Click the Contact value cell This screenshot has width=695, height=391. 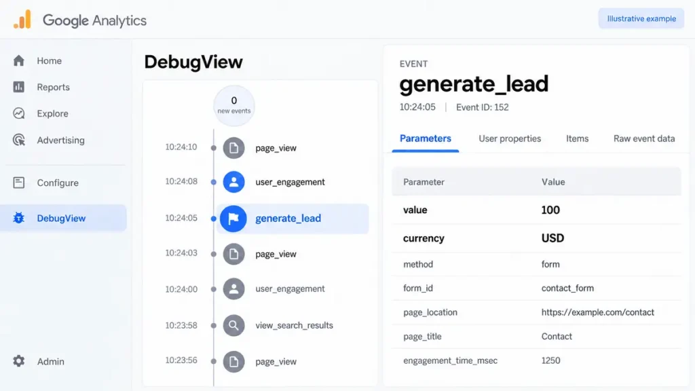click(x=557, y=337)
